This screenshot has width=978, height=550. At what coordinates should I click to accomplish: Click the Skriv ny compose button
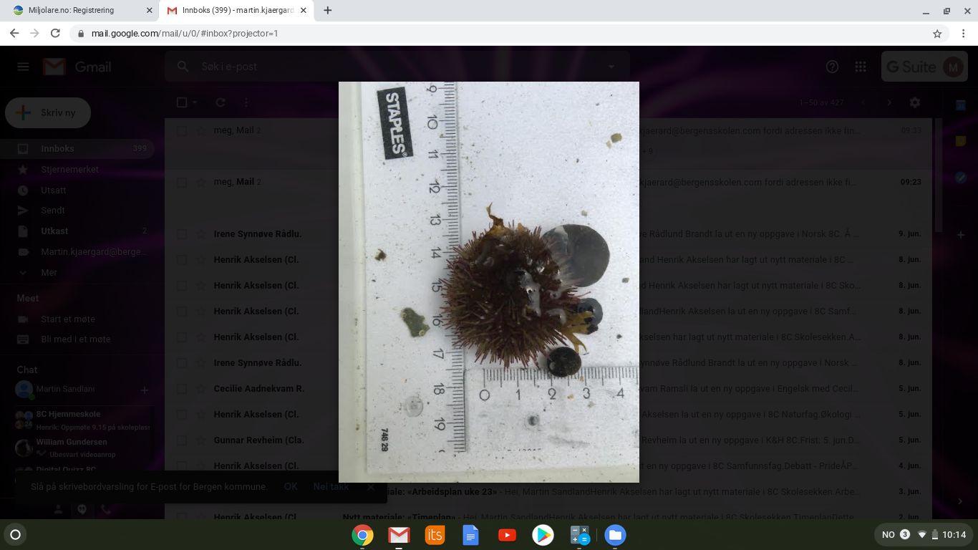point(48,113)
